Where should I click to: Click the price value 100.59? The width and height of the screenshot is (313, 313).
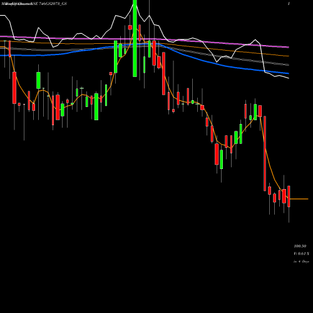click(x=300, y=246)
